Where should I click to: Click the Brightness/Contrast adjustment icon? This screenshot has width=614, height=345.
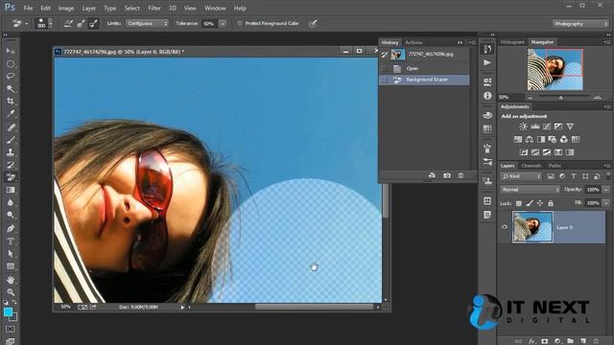523,126
